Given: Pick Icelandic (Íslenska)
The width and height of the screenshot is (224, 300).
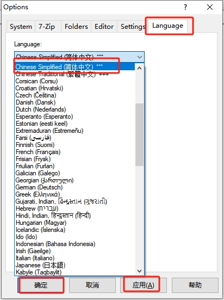Looking at the screenshot, I should pyautogui.click(x=75, y=230).
